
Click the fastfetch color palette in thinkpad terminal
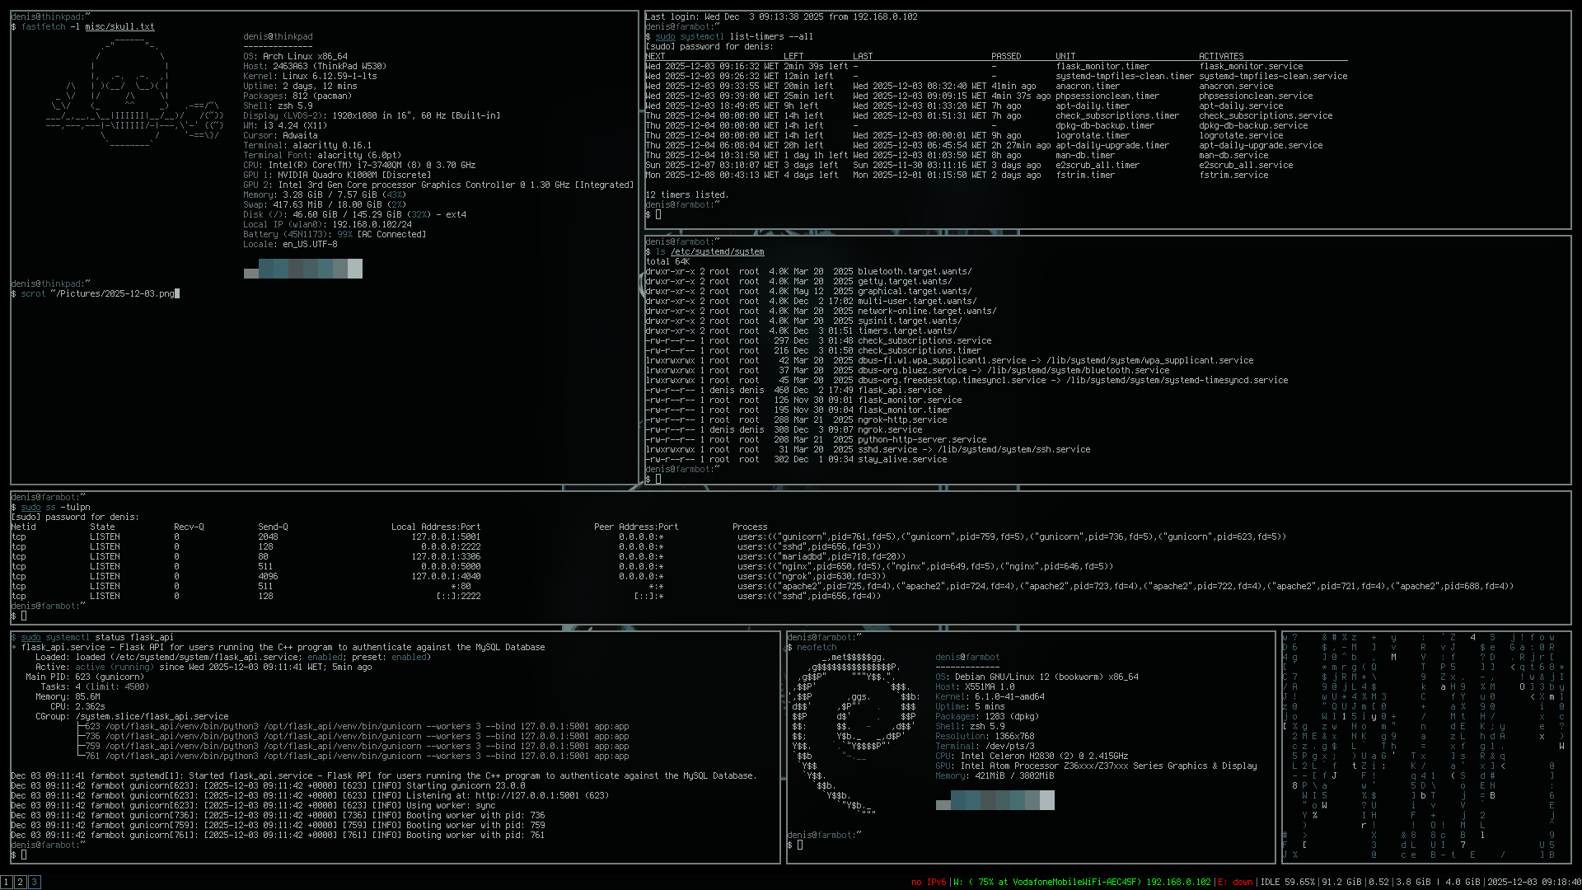(303, 269)
